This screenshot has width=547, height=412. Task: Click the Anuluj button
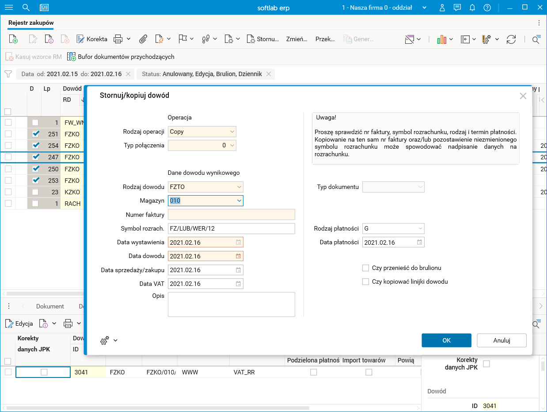501,340
